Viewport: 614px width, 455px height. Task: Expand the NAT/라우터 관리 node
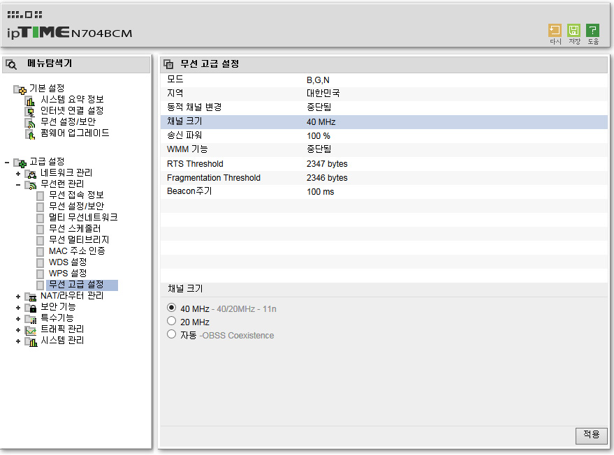click(x=18, y=296)
